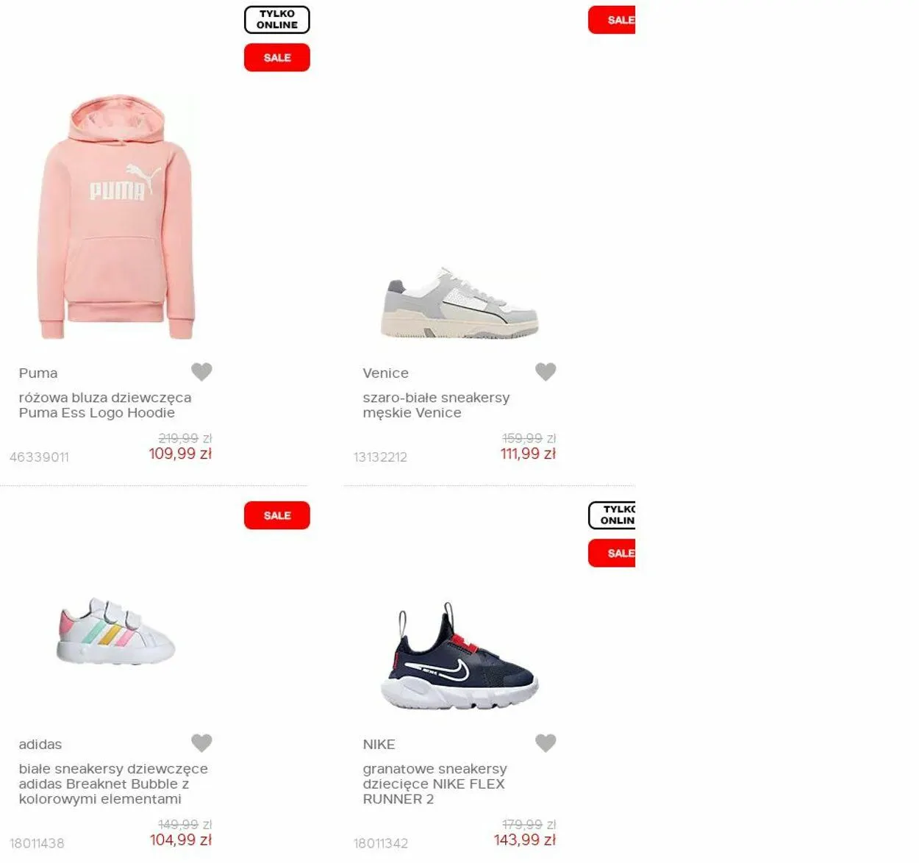The image size is (919, 863).
Task: Open link szaro-białe sneakersy męskie Venice
Action: pos(436,405)
